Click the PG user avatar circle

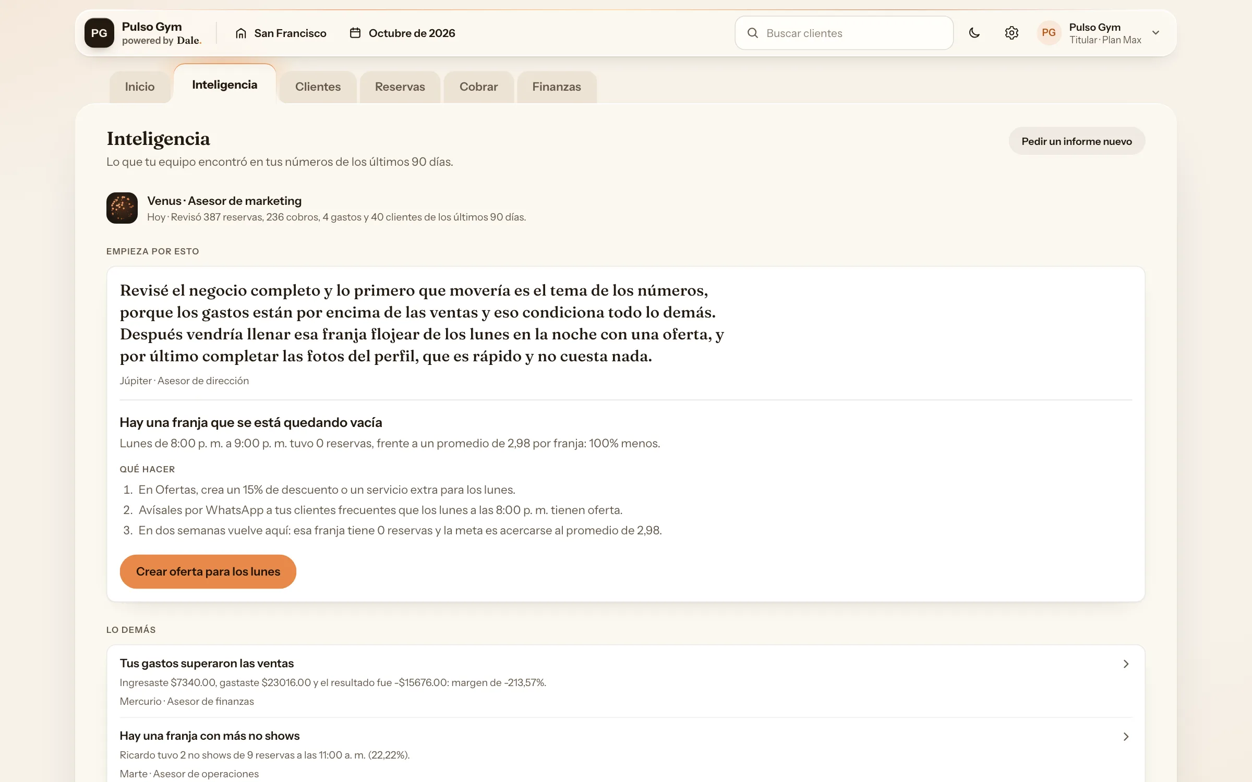[1049, 33]
